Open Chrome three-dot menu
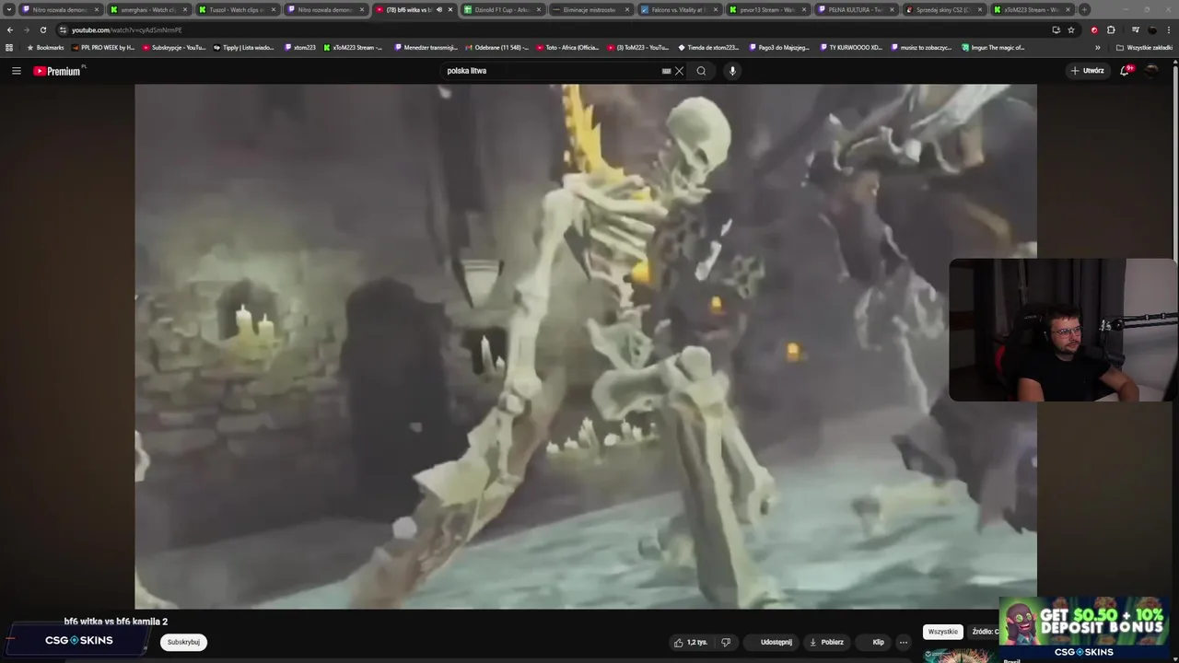The width and height of the screenshot is (1179, 663). pos(1169,29)
